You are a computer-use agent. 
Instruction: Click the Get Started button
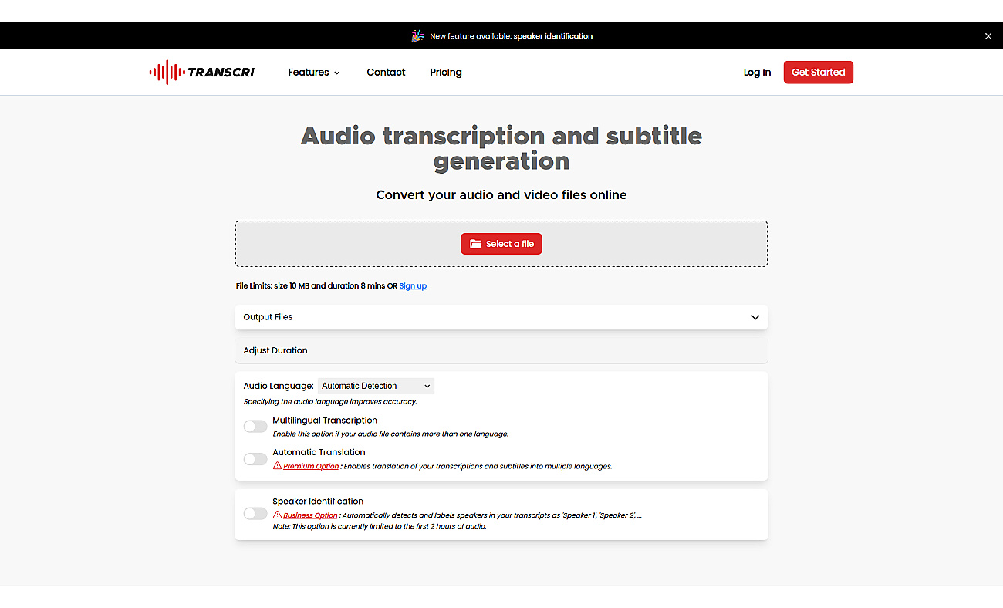pos(819,73)
